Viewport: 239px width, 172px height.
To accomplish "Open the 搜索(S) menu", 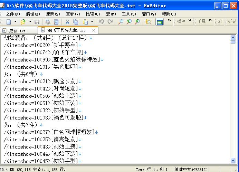I will point(53,14).
